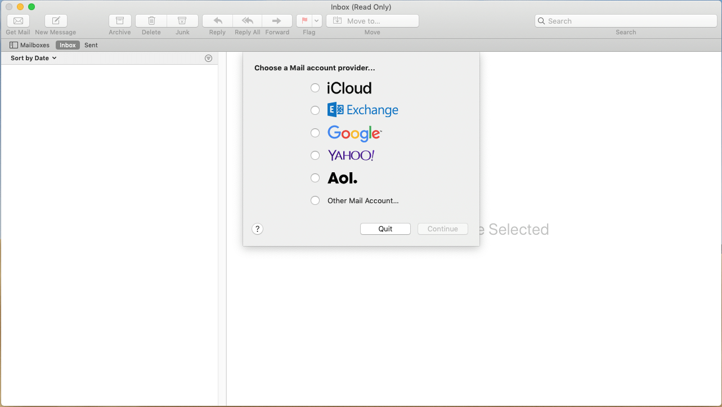Click the Google logo

355,133
